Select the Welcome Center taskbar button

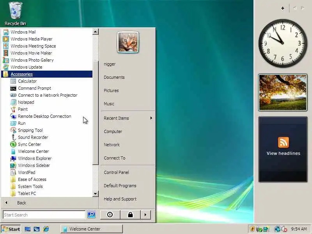92,229
